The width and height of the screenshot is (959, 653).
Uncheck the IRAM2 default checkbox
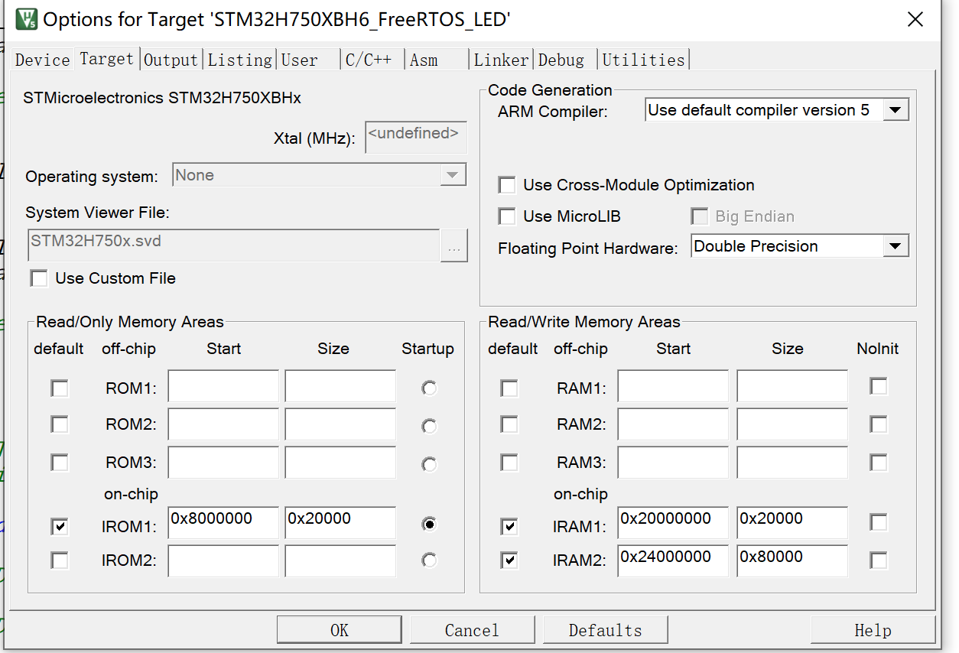click(509, 560)
